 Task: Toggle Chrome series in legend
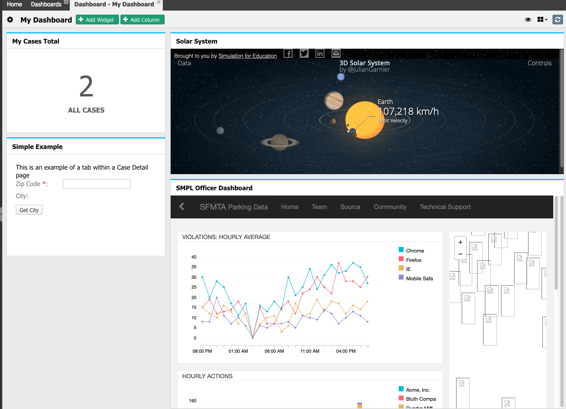[x=411, y=251]
